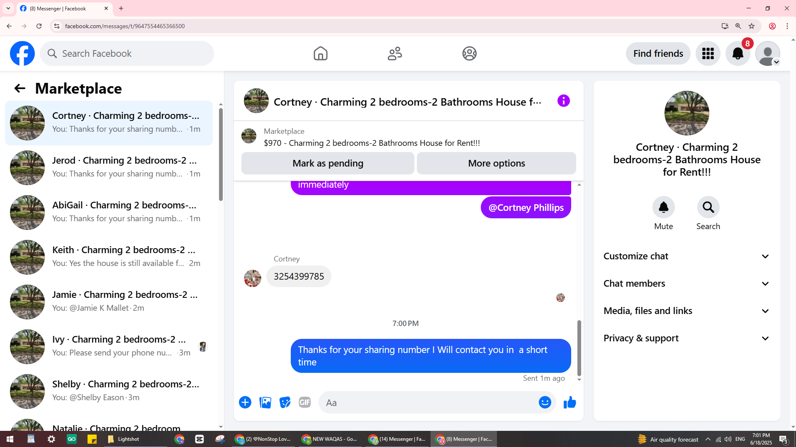Click the message thread scrollbar
This screenshot has width=796, height=447.
pyautogui.click(x=579, y=348)
